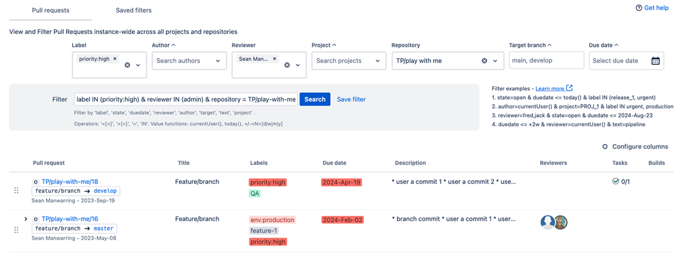Image resolution: width=682 pixels, height=254 pixels.
Task: Click the Description column header
Action: (410, 163)
